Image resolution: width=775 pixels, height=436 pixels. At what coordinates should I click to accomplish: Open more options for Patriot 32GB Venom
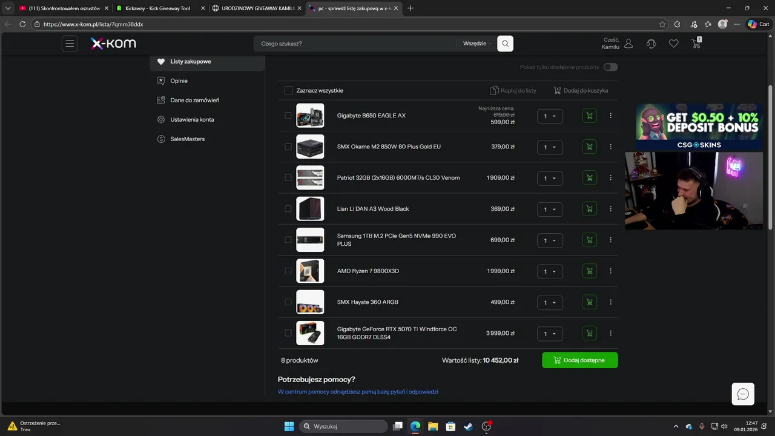[610, 178]
